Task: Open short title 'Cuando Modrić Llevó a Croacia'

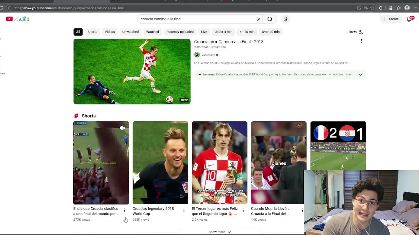Action: point(270,211)
